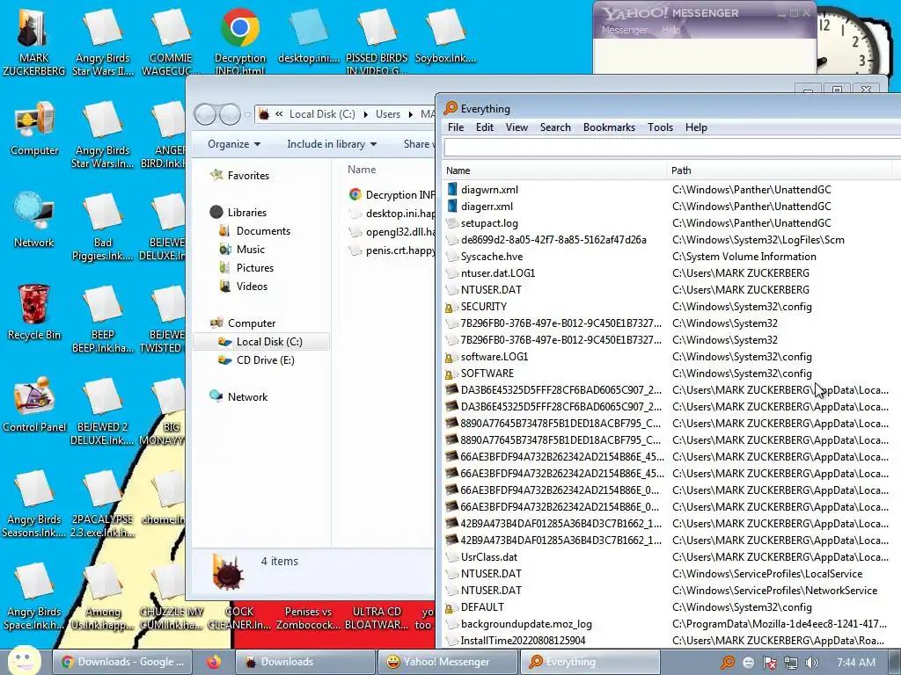Click the Everything search tray icon

tap(728, 662)
